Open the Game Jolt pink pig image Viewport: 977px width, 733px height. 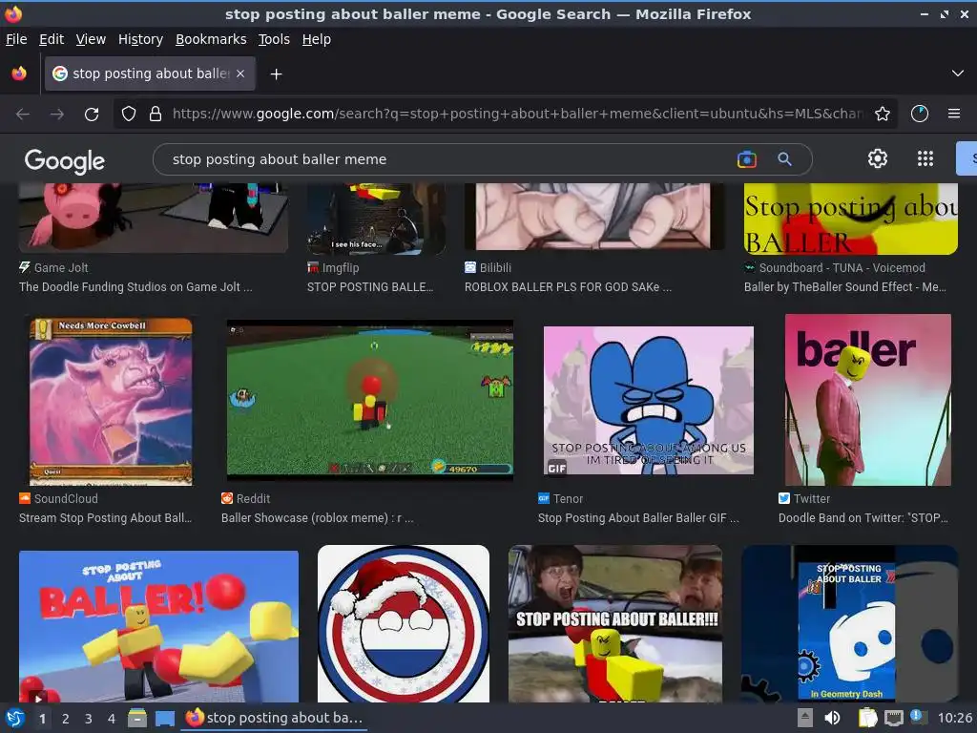(154, 218)
